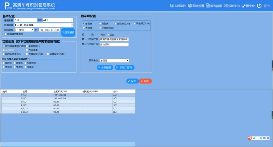Click the input method microphone icon

(261, 138)
